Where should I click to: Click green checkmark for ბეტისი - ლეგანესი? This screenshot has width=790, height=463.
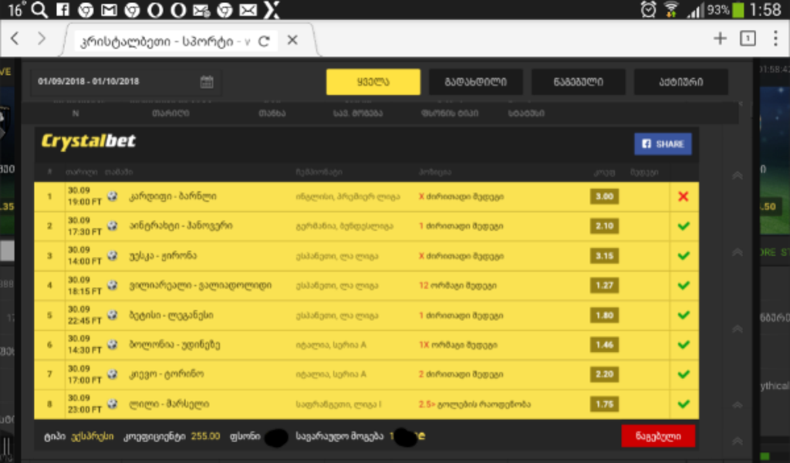pos(684,315)
